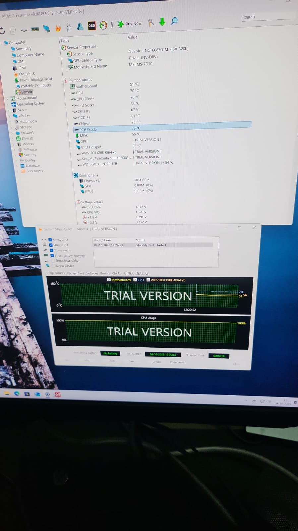The width and height of the screenshot is (298, 531).
Task: Click the green download arrow icon
Action: tap(162, 22)
